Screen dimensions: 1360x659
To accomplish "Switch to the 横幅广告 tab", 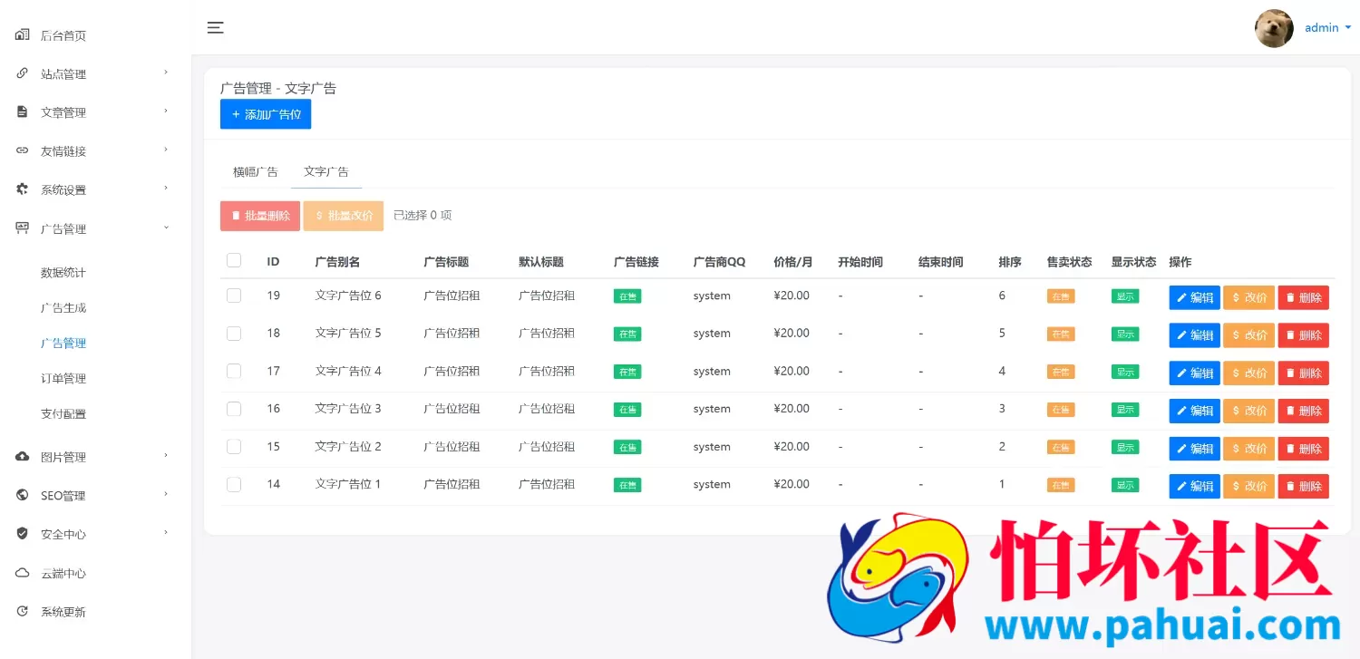I will [x=256, y=171].
